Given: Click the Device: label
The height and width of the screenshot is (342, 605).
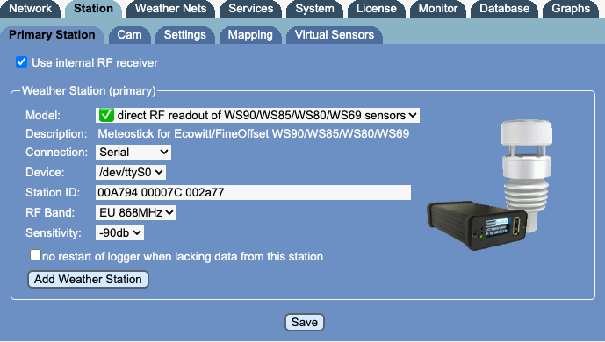Looking at the screenshot, I should coord(45,172).
